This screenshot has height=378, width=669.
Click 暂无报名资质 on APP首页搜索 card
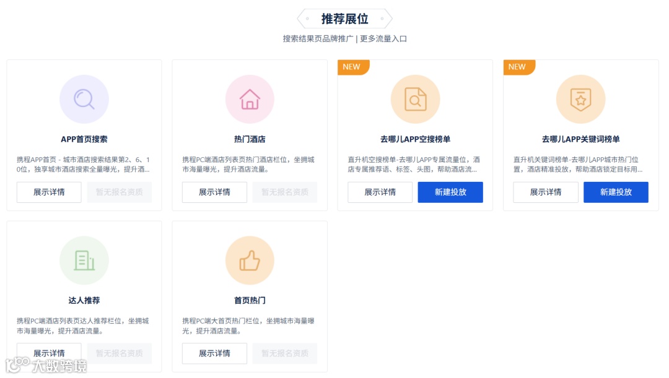click(120, 192)
